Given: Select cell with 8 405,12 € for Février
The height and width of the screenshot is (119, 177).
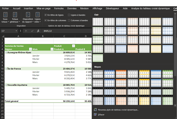Looking at the screenshot, I should (64, 59).
